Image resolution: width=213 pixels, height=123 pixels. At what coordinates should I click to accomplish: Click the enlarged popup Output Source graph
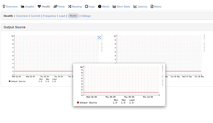[119, 85]
